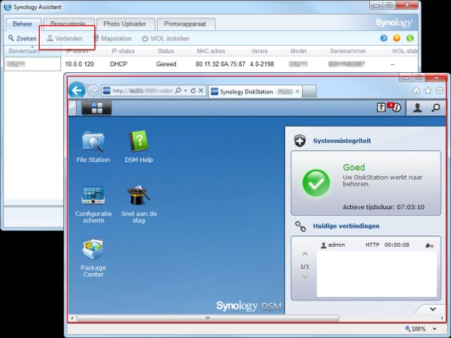Select the DHCP cell in the server row
Screen dimensions: 451x338
tap(119, 64)
